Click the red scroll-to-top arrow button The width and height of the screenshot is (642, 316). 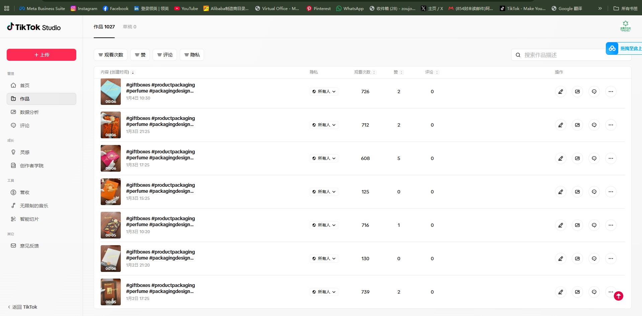(618, 296)
